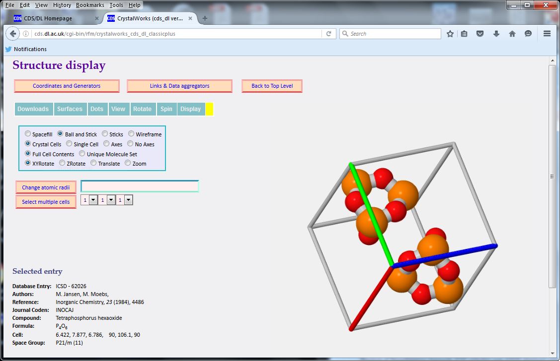Viewport: 560px width, 361px height.
Task: Select the Single Cell option
Action: click(x=69, y=144)
